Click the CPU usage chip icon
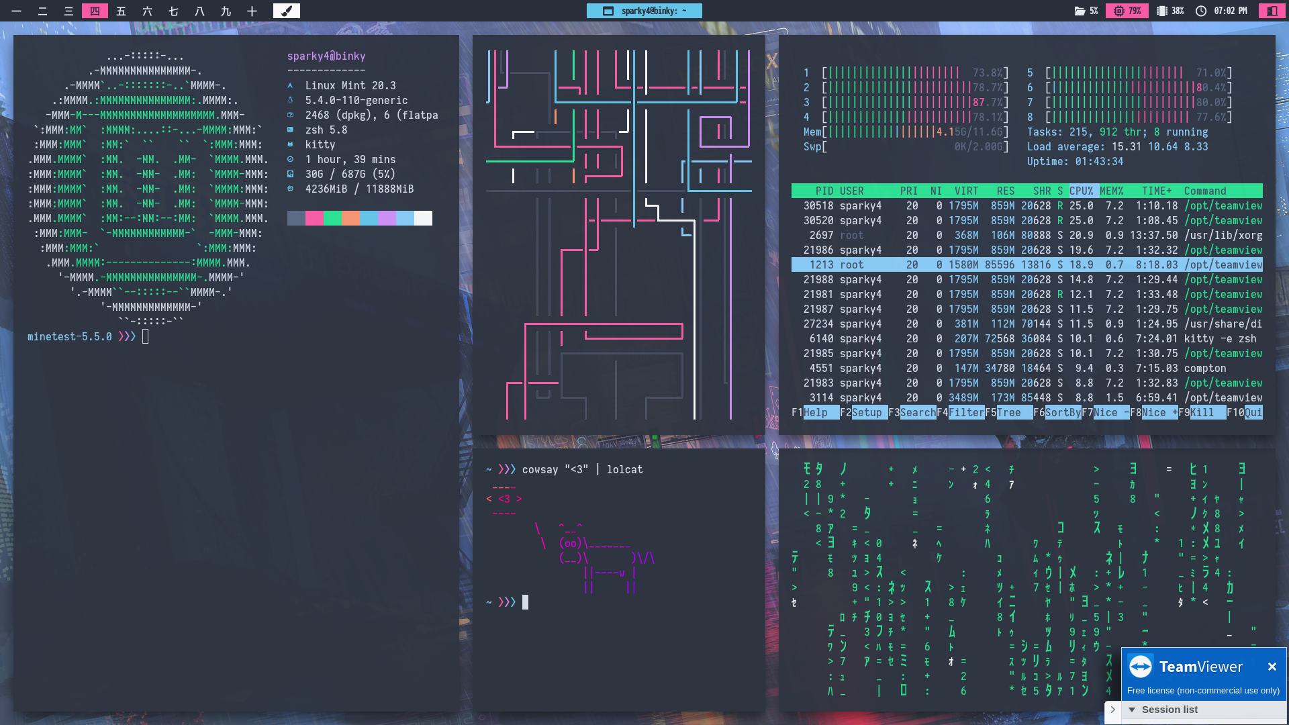1289x725 pixels. click(x=1118, y=11)
